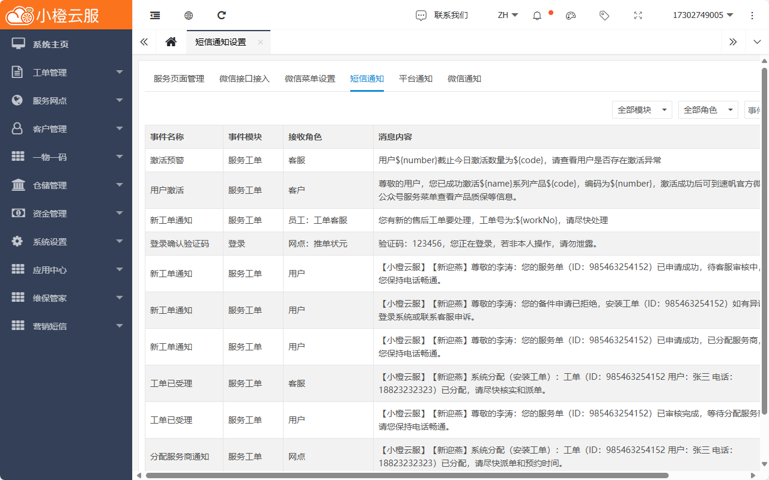Click the 工单管理 document icon
This screenshot has height=480, width=769.
[x=17, y=72]
